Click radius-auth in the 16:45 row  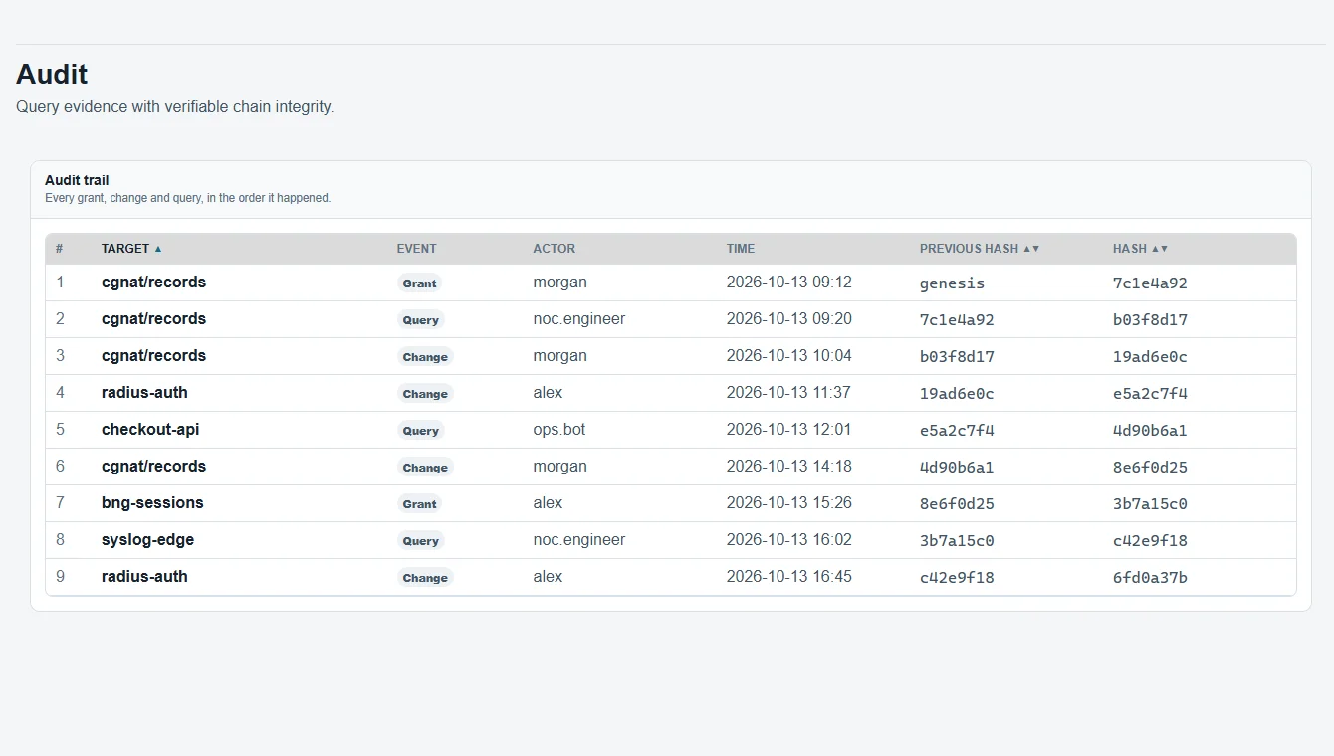click(x=144, y=577)
